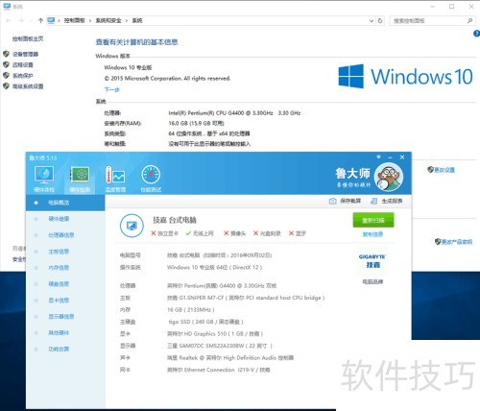Click the SMS22A330BW monitor text

click(x=220, y=346)
